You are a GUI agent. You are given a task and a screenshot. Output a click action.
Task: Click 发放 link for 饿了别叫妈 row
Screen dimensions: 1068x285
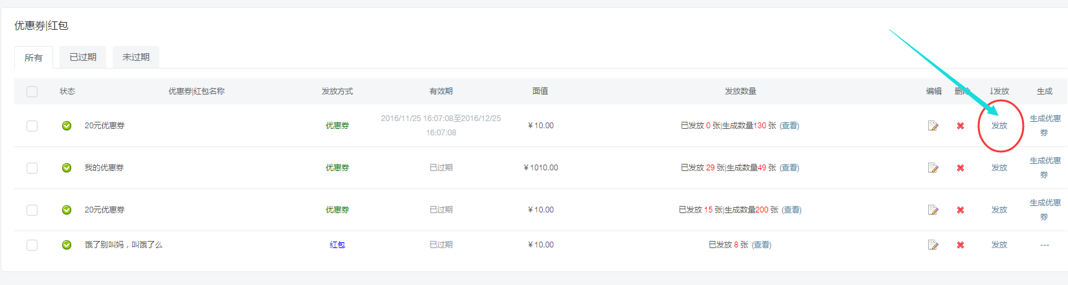[999, 245]
